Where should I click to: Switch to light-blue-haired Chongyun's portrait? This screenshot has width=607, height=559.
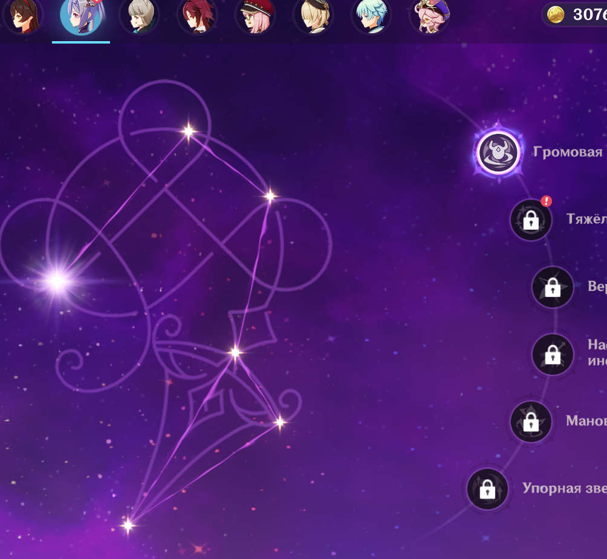coord(371,16)
